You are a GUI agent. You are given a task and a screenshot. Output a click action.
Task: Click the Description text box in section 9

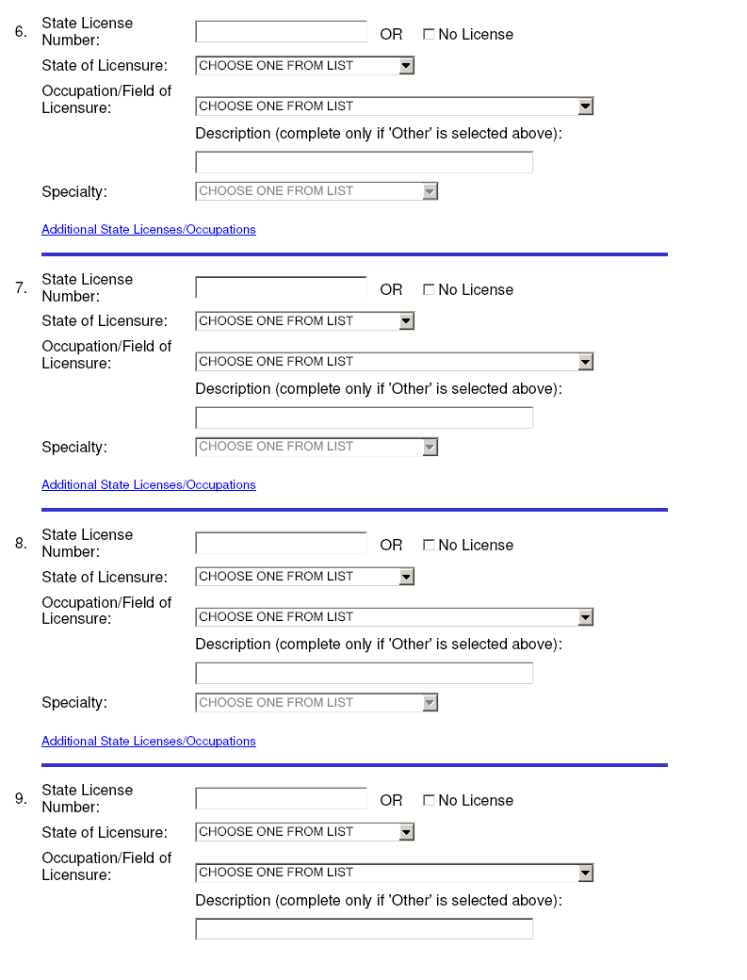364,929
